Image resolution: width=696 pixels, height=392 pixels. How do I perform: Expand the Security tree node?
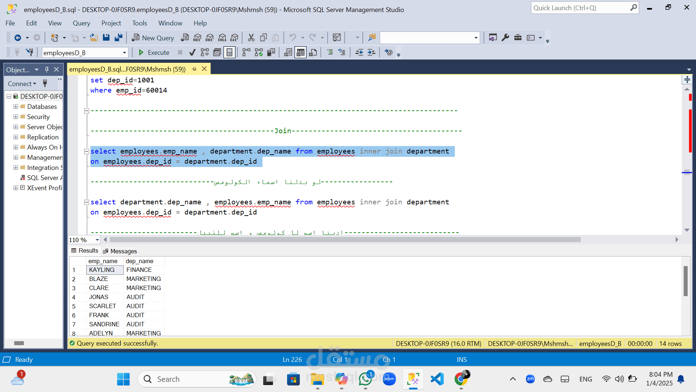pos(16,117)
